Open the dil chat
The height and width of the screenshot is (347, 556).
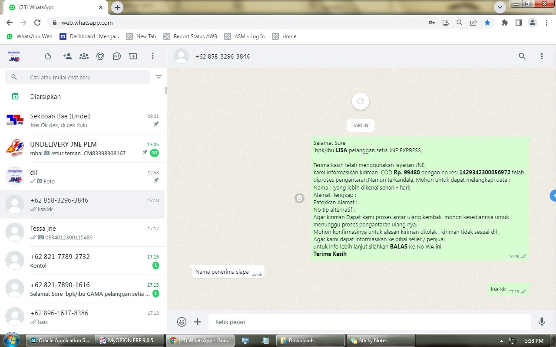point(83,177)
